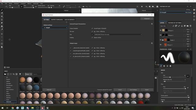Open Unreal Engine from the Windows taskbar

pos(47,108)
